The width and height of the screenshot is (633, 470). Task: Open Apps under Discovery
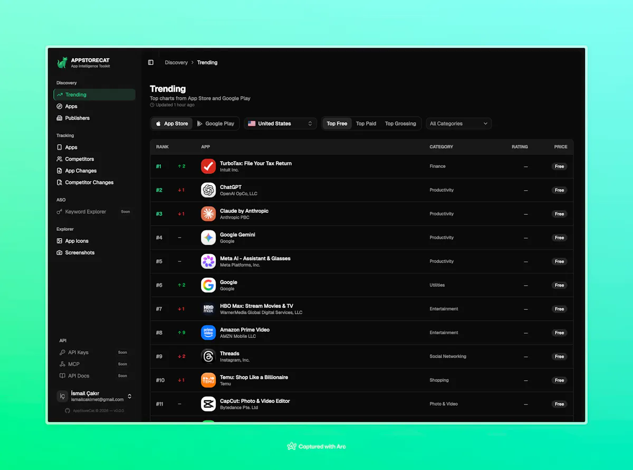click(94, 106)
